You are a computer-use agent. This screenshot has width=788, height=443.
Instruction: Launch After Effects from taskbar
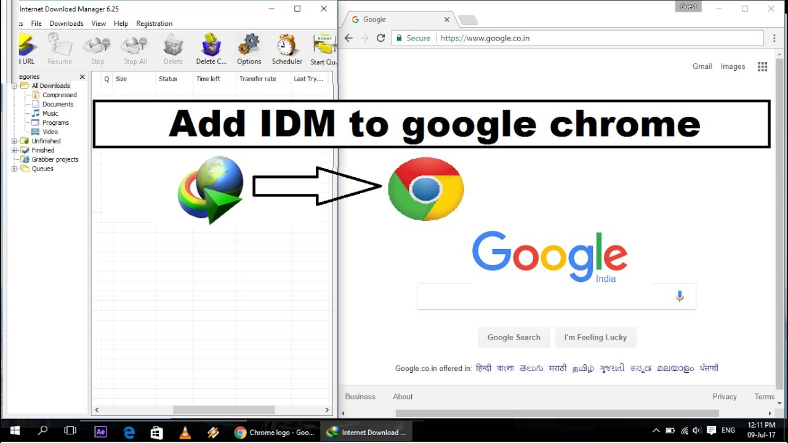pyautogui.click(x=100, y=432)
